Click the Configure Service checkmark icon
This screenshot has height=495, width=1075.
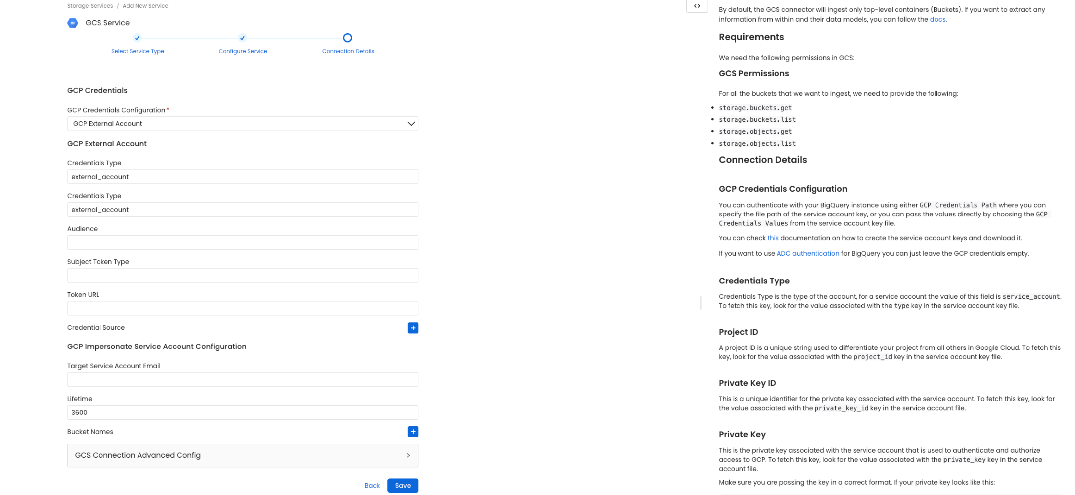pyautogui.click(x=243, y=38)
